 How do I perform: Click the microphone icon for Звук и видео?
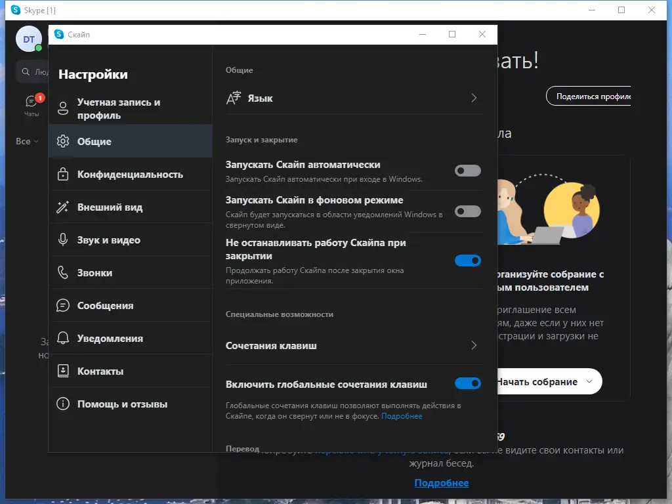(x=63, y=240)
